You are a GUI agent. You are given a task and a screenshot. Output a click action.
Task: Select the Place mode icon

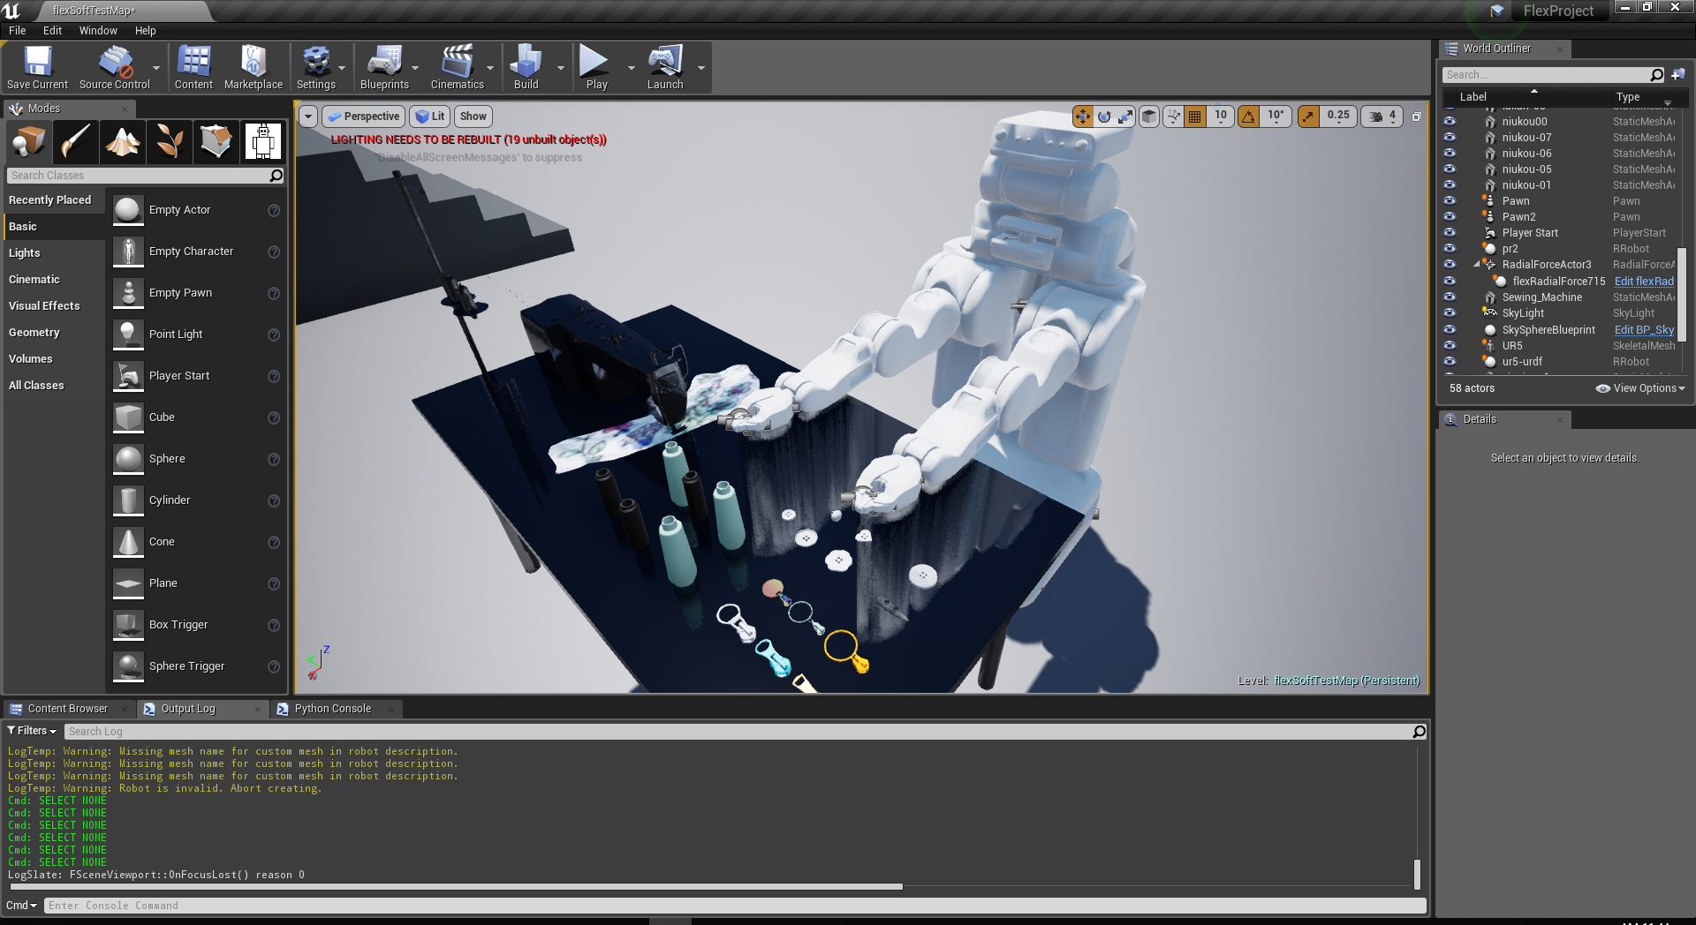[29, 141]
